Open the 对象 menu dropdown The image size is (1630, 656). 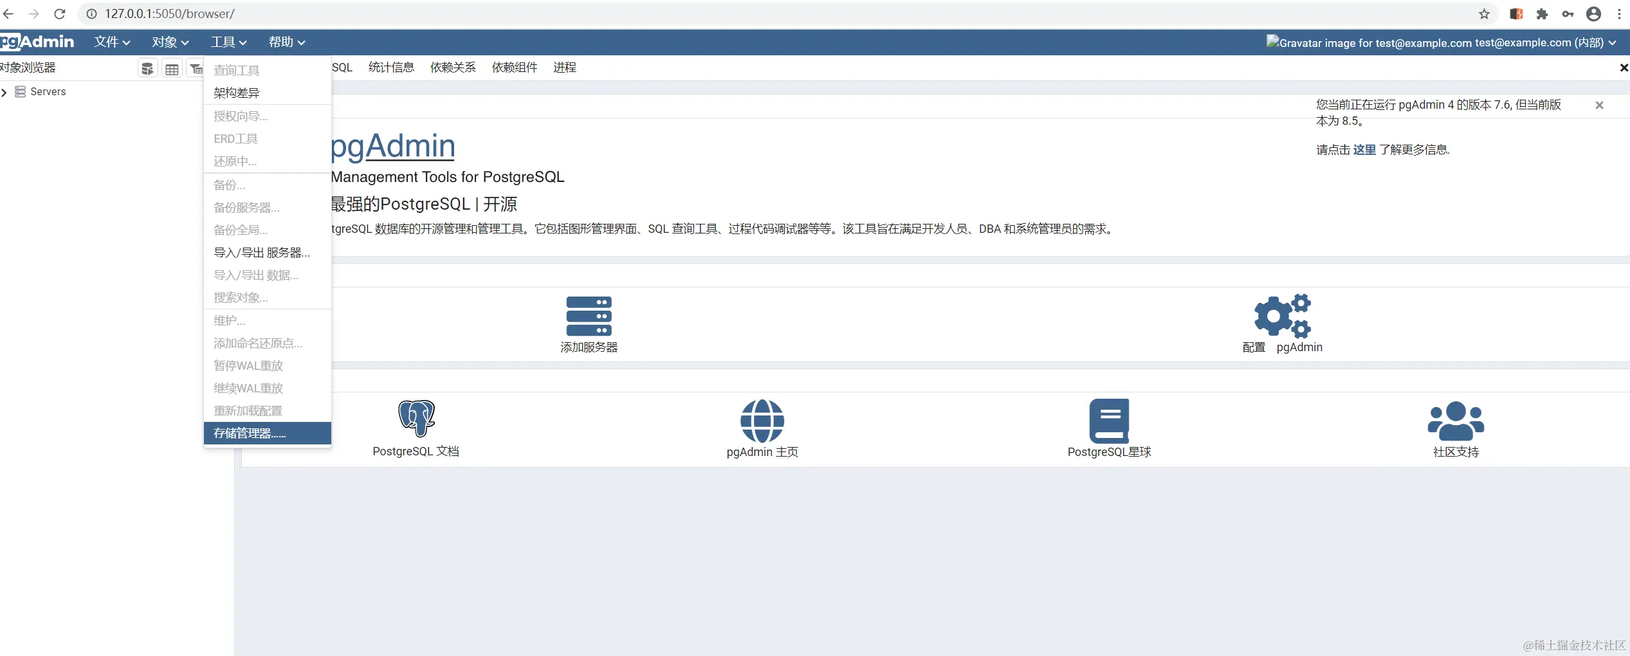point(170,42)
